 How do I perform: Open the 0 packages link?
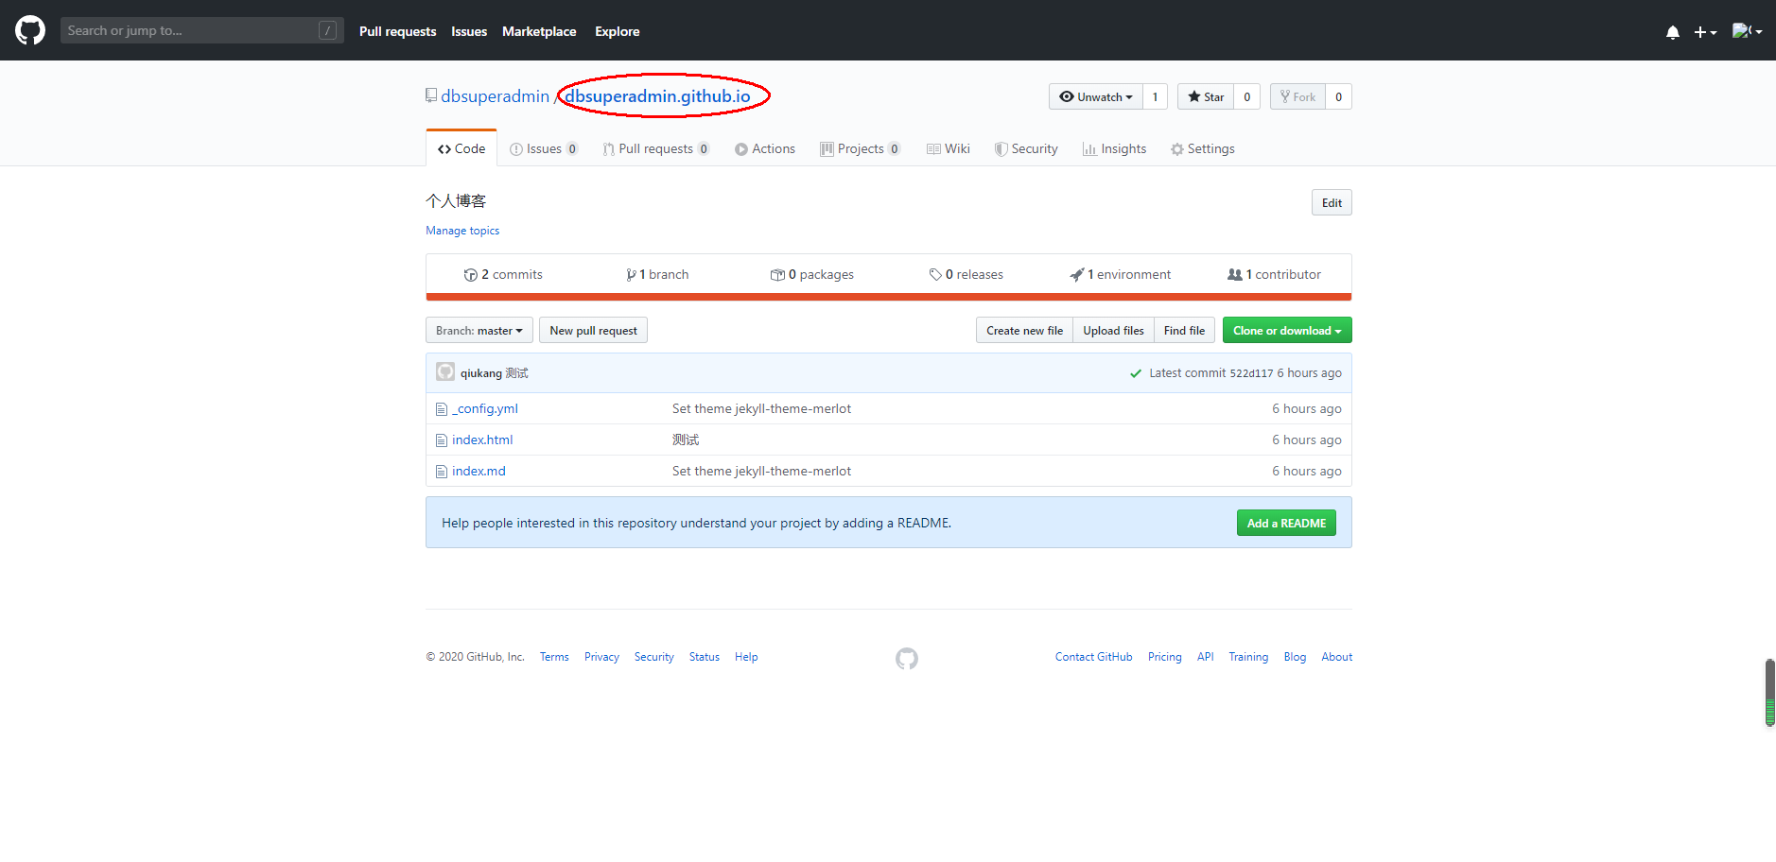coord(812,274)
